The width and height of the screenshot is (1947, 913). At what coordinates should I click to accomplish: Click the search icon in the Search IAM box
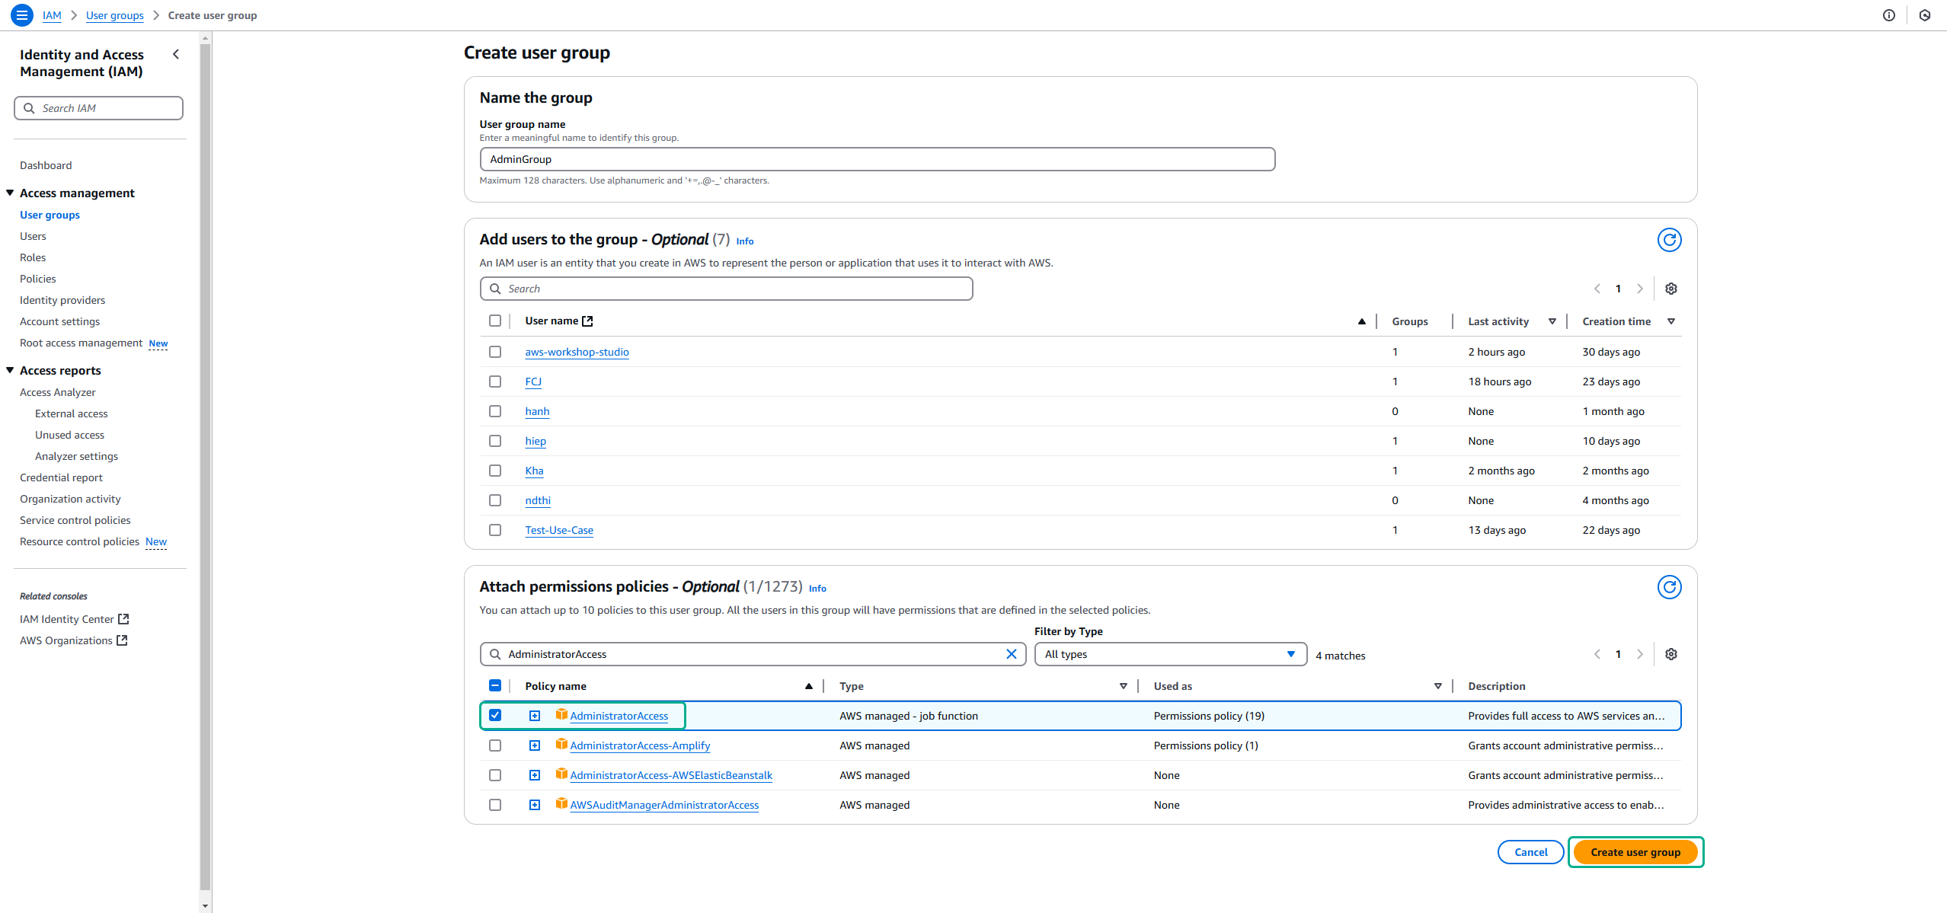pos(29,108)
